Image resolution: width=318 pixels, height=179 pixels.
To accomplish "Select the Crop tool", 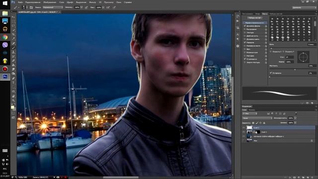I will click(13, 34).
